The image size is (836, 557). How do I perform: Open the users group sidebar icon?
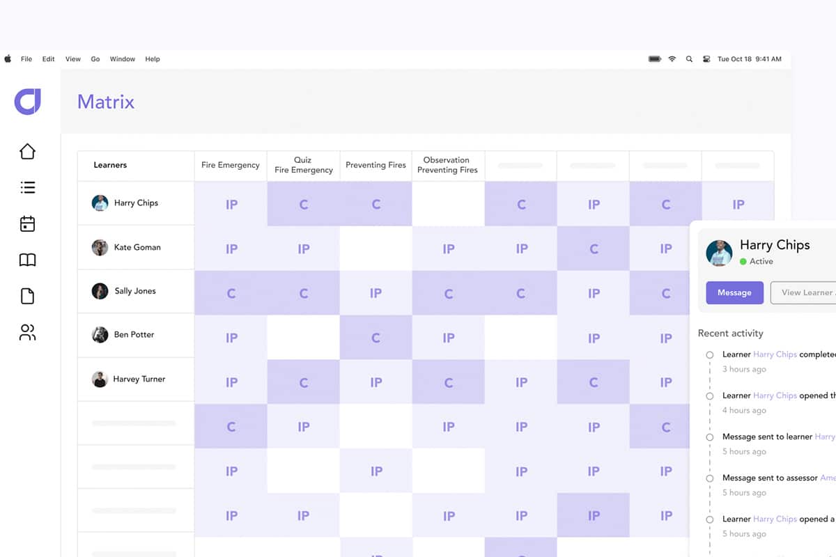coord(27,332)
